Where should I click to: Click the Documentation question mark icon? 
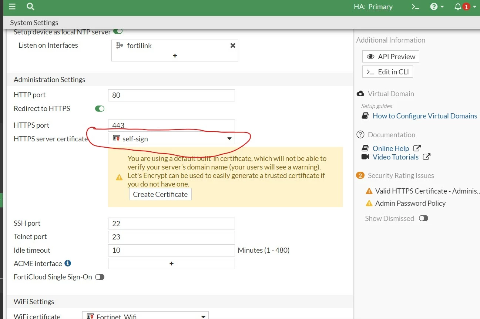[x=360, y=135]
